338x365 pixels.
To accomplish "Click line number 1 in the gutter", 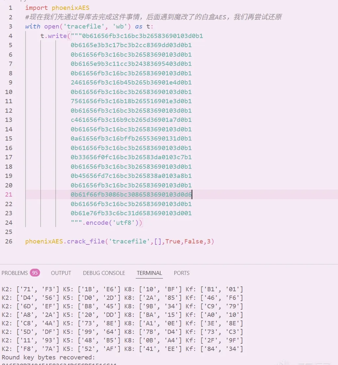I will click(10, 8).
